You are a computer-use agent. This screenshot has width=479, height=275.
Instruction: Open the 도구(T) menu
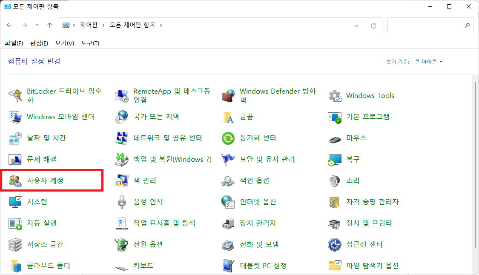click(x=90, y=43)
